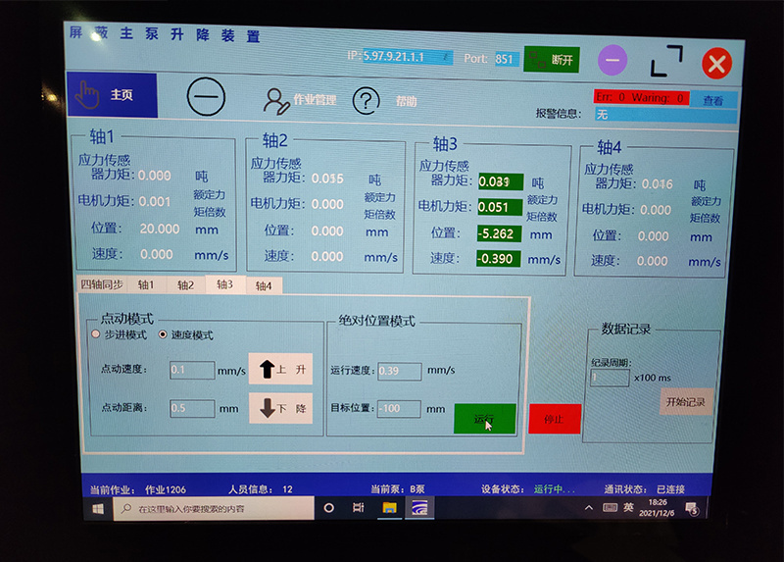Open File Explorer from the taskbar

(x=389, y=508)
